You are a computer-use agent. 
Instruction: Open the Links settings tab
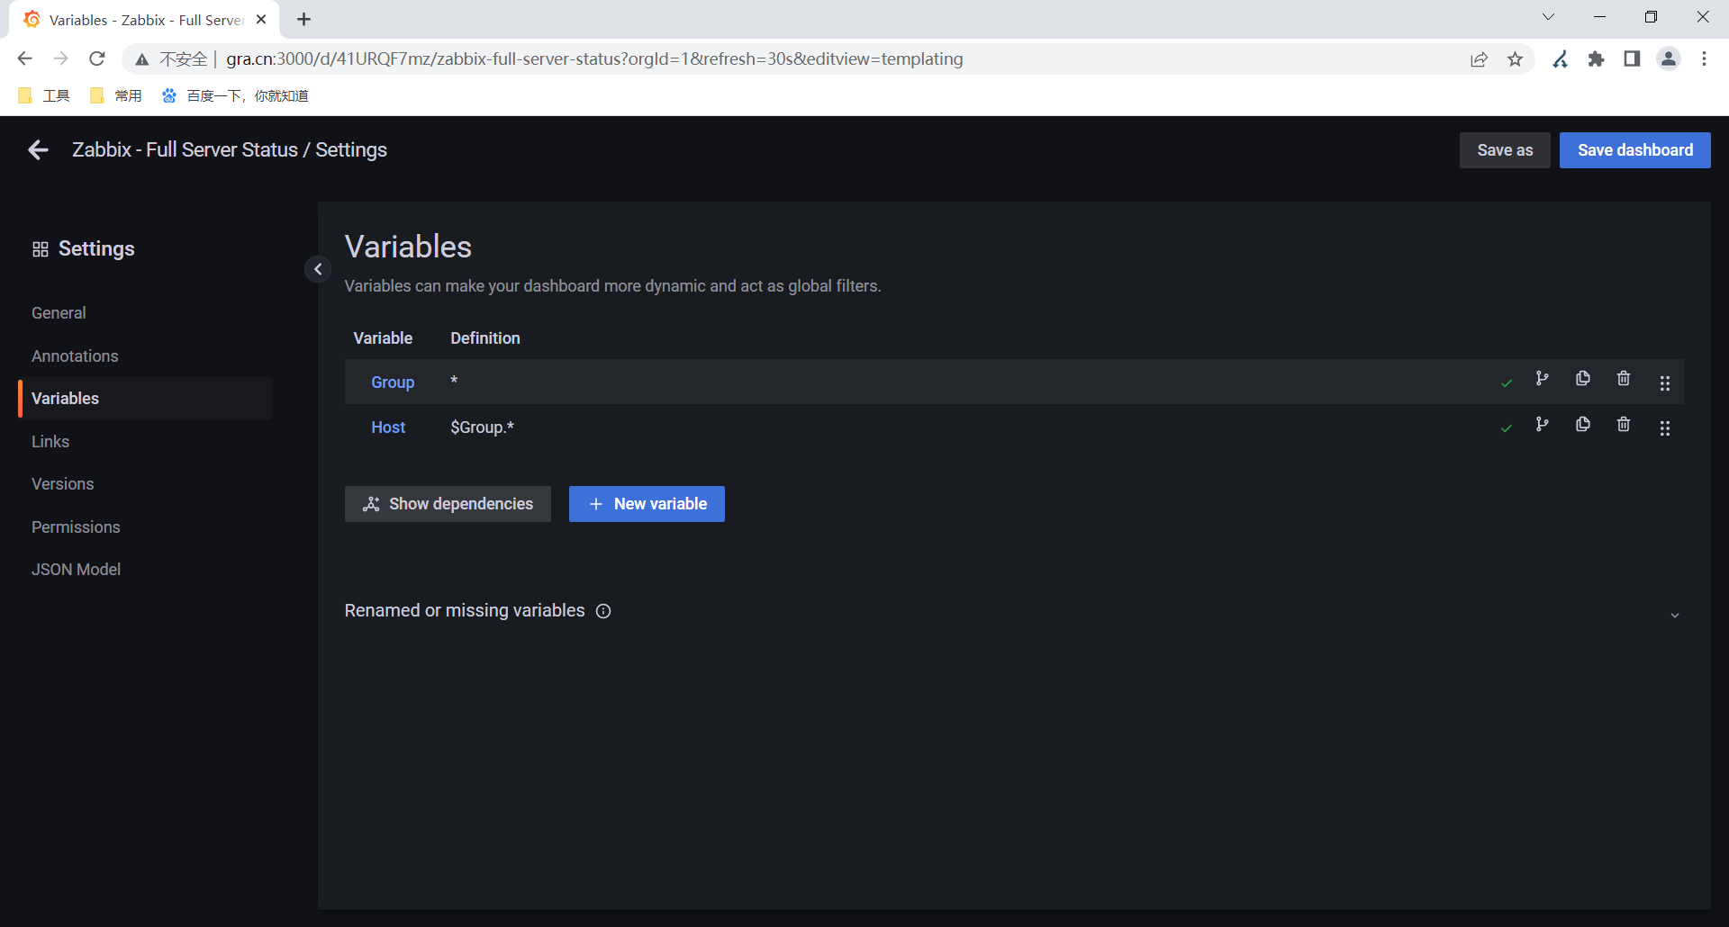(x=50, y=442)
